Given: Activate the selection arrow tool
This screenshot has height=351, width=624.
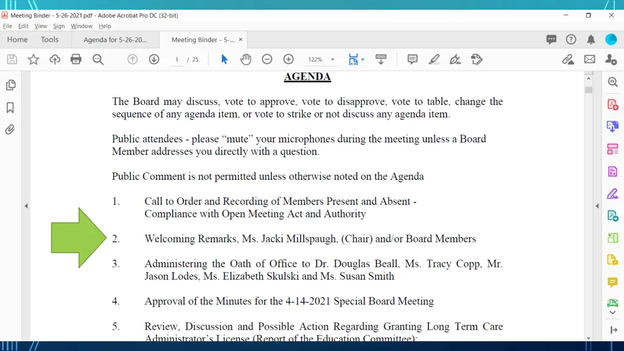Looking at the screenshot, I should point(224,59).
